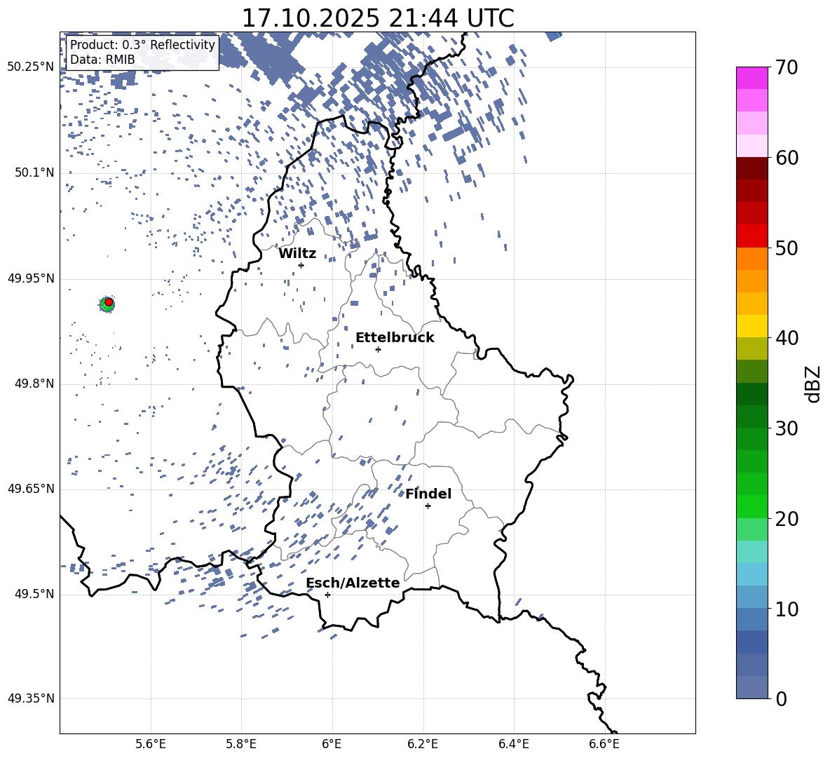Click the 49.35°N latitude label
The height and width of the screenshot is (758, 830).
31,698
